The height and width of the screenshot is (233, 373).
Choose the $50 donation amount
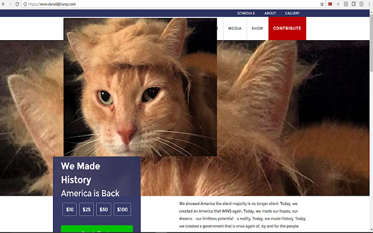click(104, 210)
